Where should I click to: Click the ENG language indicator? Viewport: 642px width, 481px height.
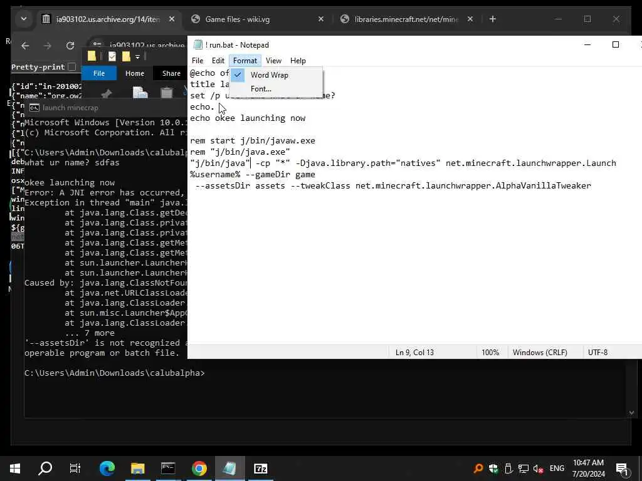point(557,468)
